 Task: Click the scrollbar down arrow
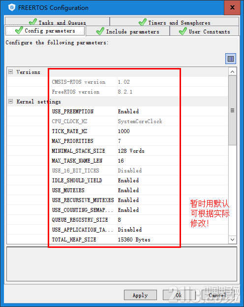tap(233, 239)
